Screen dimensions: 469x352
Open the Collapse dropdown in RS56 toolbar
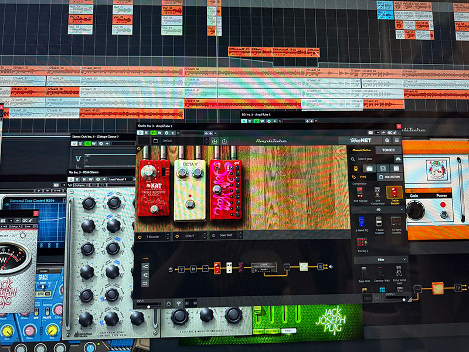point(81,185)
